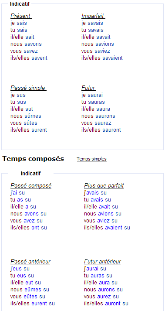
Task: Click the Présent tense heading
Action: point(21,16)
